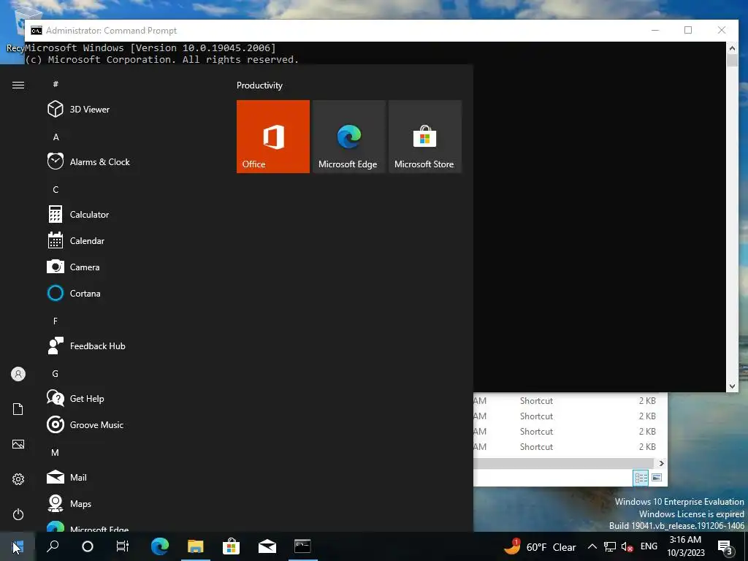Open Microsoft Edge from the taskbar
Screen dimensions: 748x561
[x=160, y=546]
